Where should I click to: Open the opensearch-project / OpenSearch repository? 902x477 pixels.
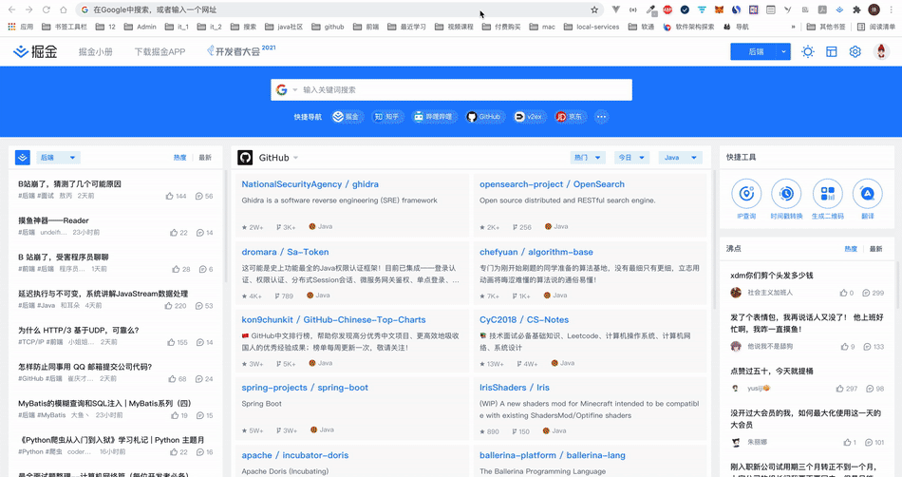click(552, 184)
